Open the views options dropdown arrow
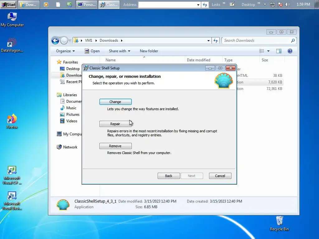Viewport: 319px width, 239px height. (268, 51)
